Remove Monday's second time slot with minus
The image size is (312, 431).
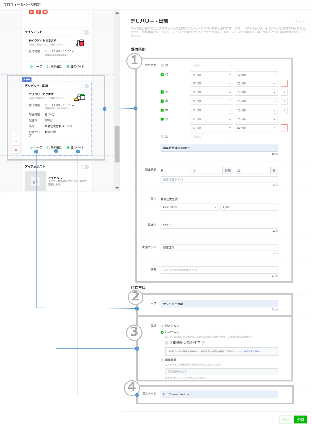(284, 83)
